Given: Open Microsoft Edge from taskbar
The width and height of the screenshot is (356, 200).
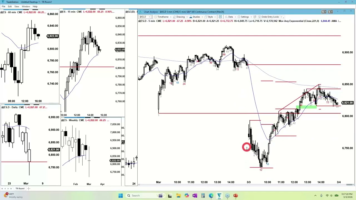Looking at the screenshot, I should tap(211, 196).
